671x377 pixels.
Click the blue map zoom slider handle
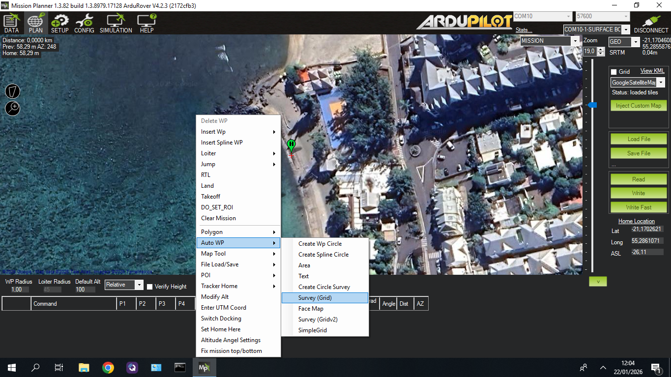pyautogui.click(x=592, y=105)
